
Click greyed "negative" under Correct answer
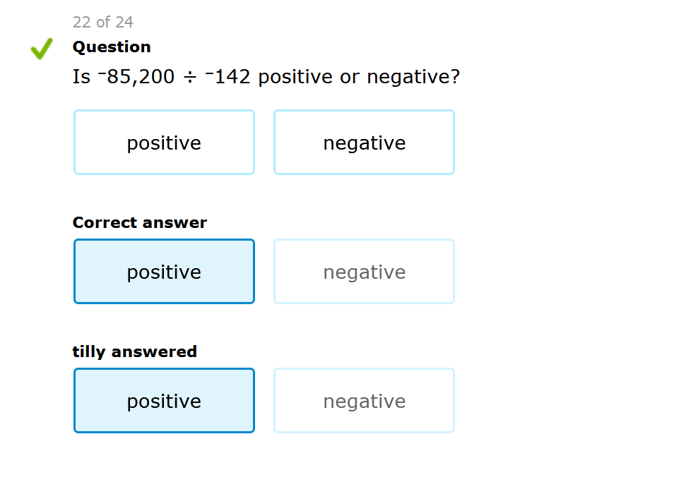pyautogui.click(x=364, y=272)
